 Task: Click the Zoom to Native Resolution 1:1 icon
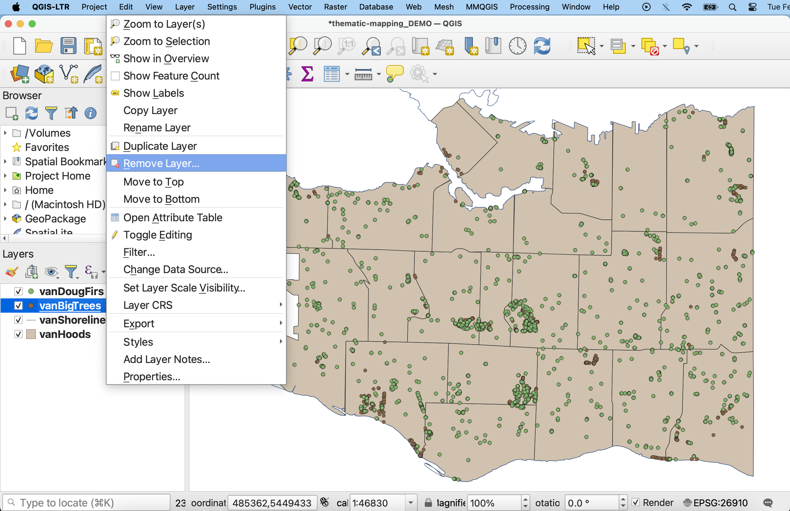click(x=346, y=46)
